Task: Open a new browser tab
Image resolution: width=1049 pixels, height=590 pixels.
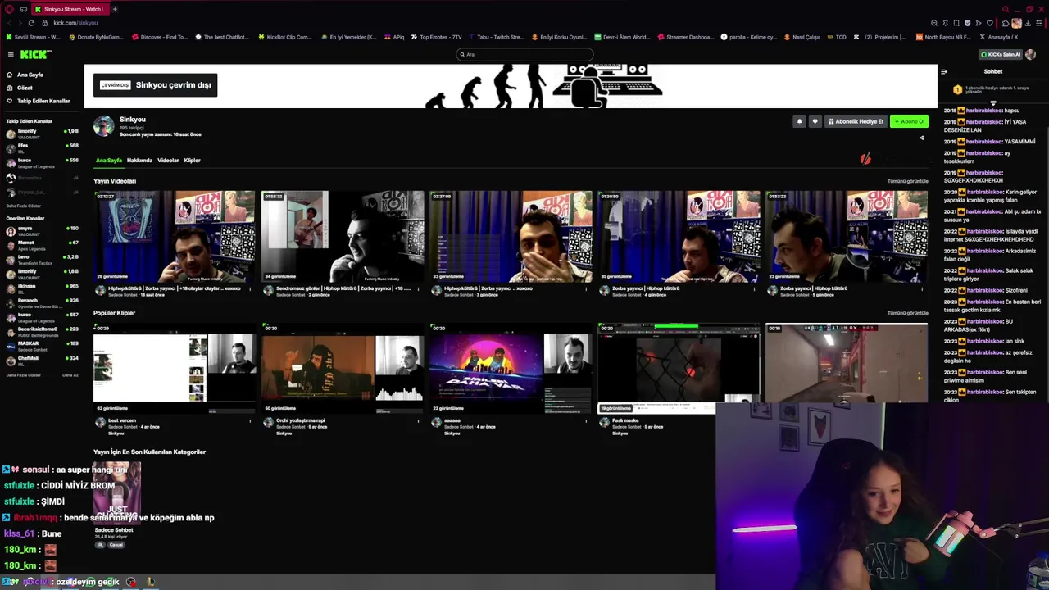Action: [115, 9]
